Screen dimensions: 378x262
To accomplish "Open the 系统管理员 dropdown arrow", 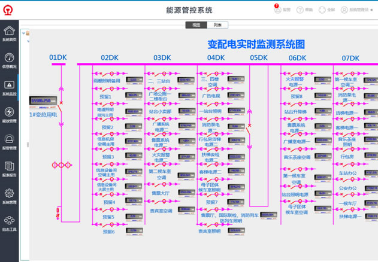I will tap(371, 10).
